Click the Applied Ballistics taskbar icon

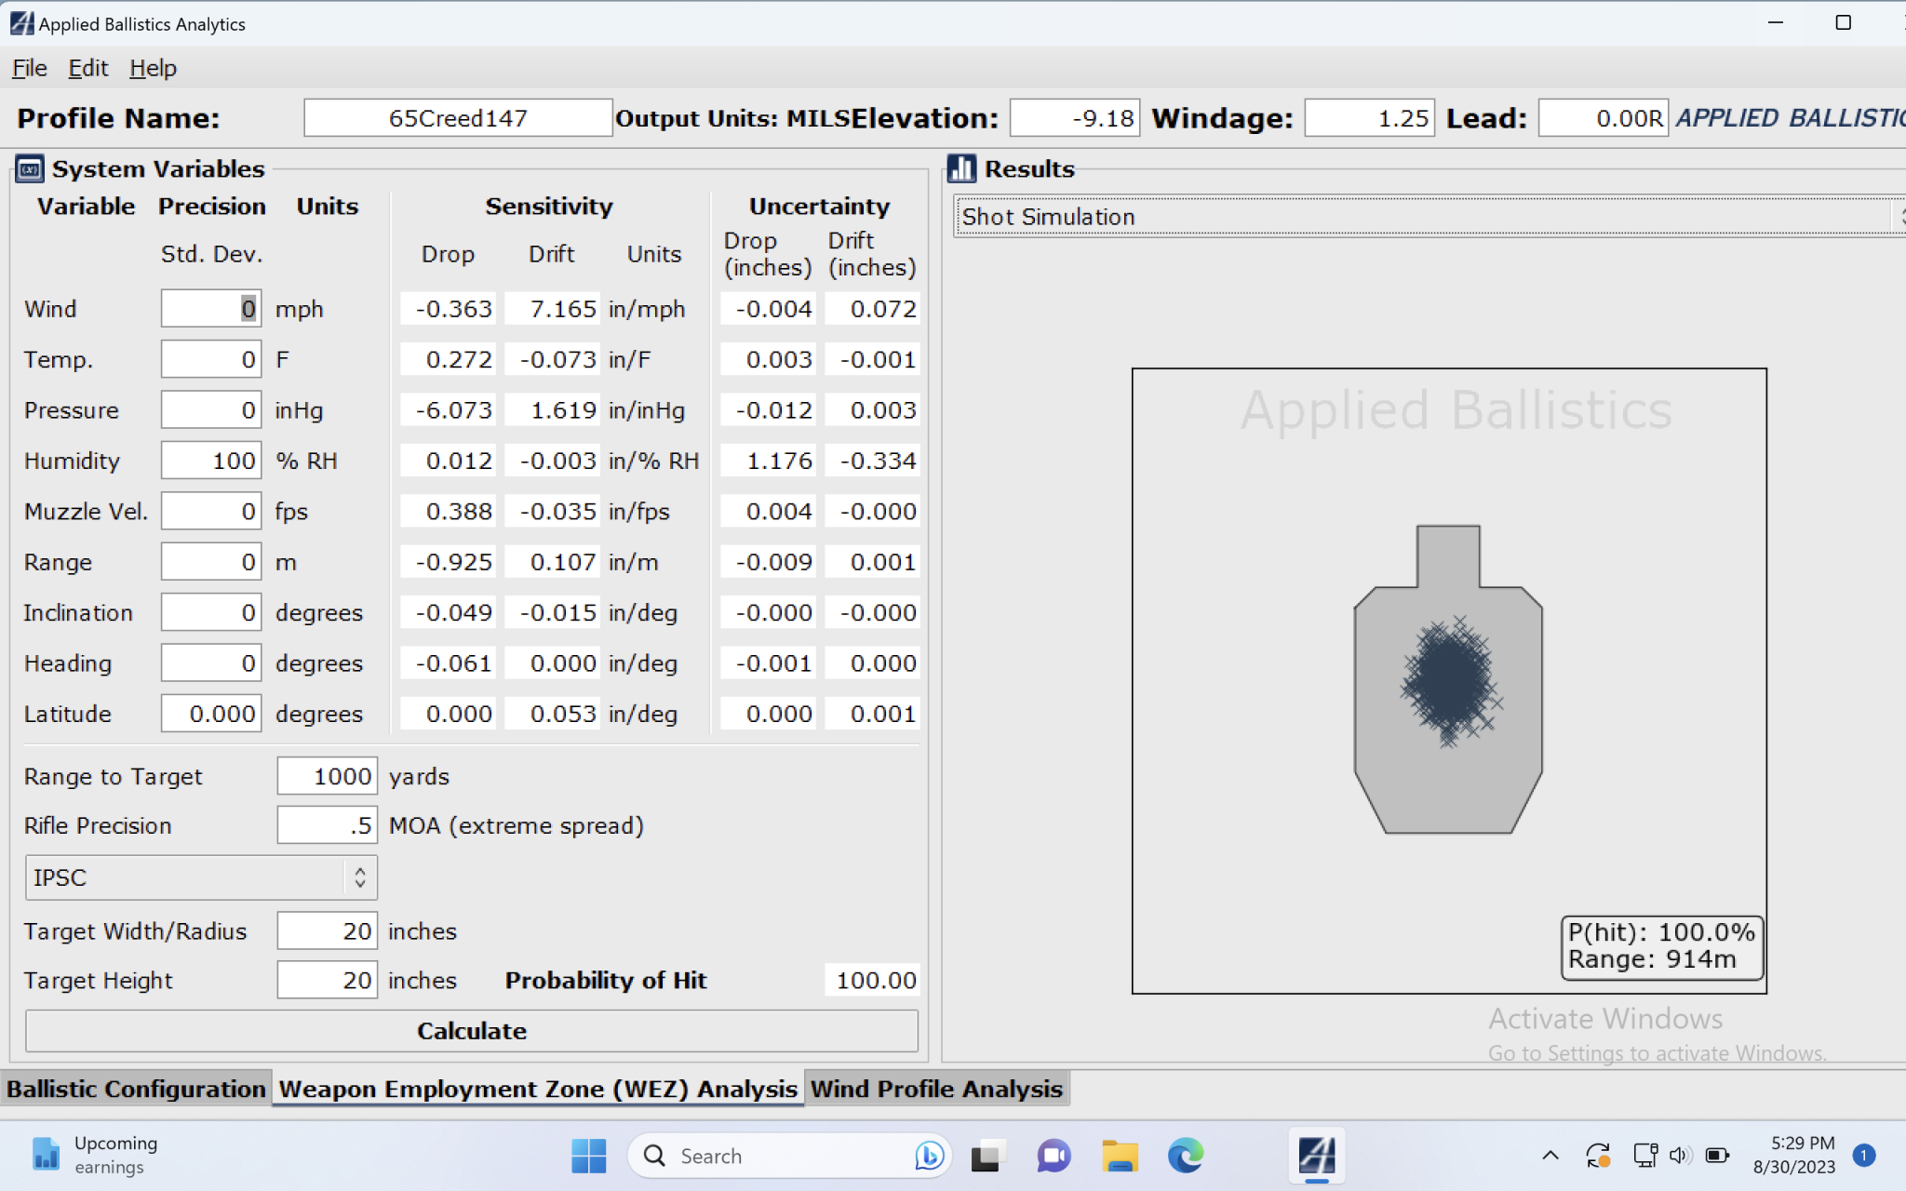1316,1156
